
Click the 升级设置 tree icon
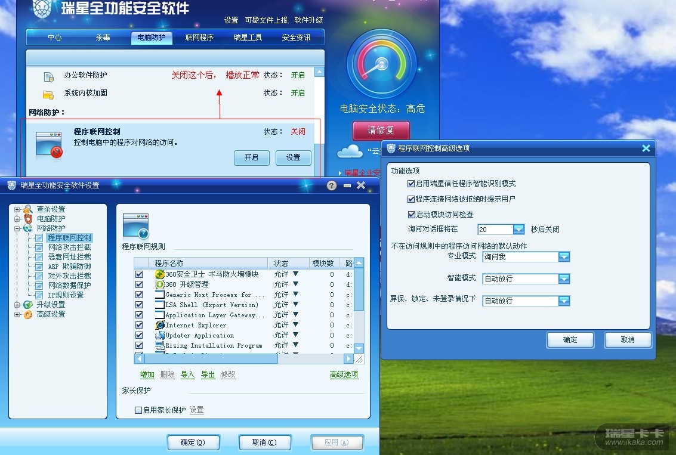[28, 305]
